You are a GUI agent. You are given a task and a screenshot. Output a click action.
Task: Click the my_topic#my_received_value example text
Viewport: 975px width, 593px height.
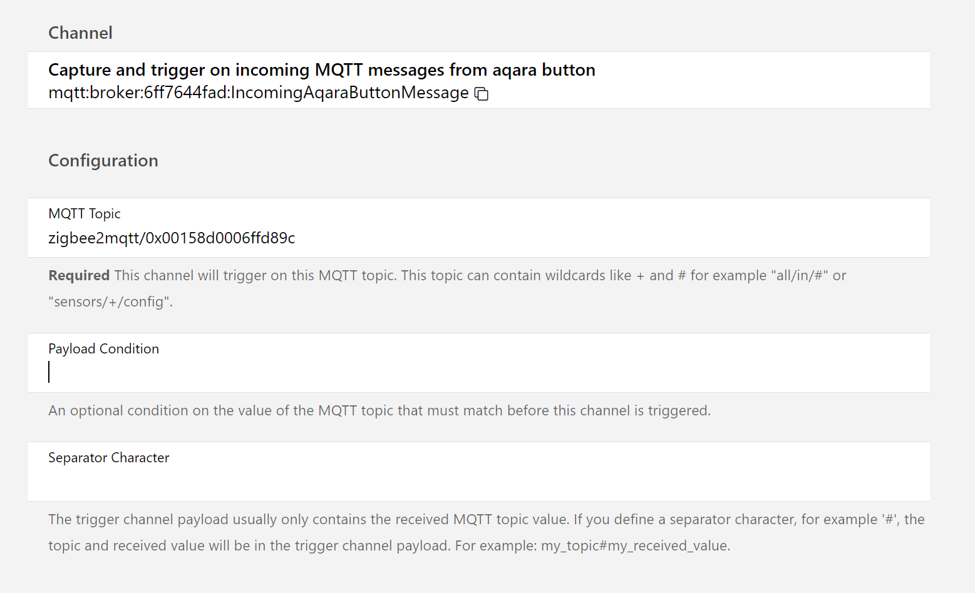(x=635, y=546)
